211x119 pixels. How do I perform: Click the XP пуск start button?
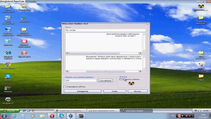pos(10,111)
